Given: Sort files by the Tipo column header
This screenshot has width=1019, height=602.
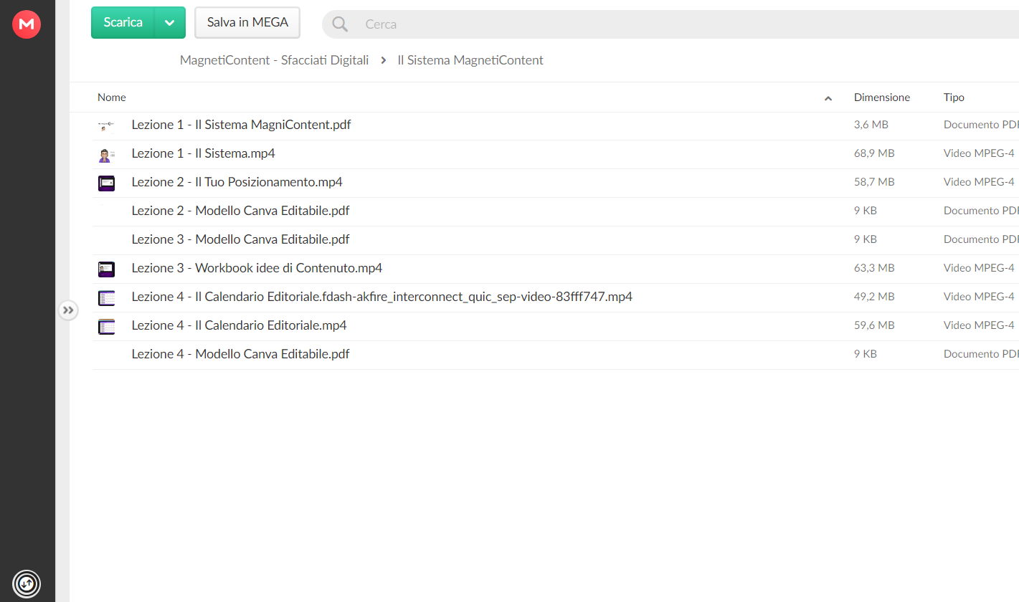Looking at the screenshot, I should pyautogui.click(x=954, y=97).
